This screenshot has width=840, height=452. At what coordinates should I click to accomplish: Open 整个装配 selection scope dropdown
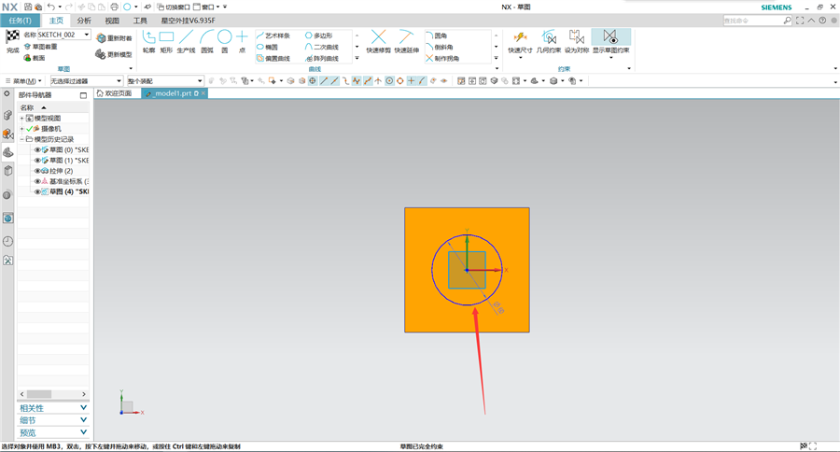[x=165, y=81]
